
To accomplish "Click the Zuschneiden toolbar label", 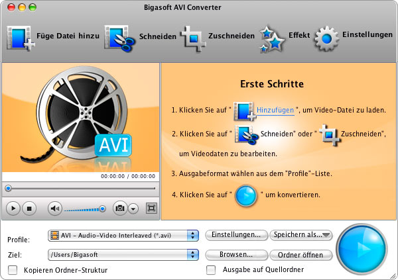I will [232, 36].
